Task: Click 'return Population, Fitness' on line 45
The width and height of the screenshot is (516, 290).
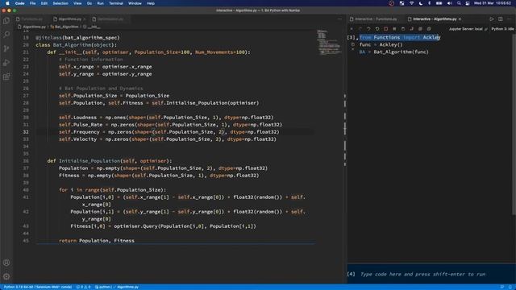Action: [x=97, y=241]
